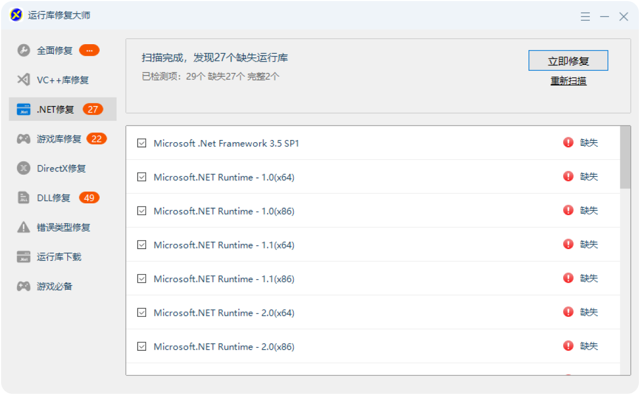640x395 pixels.
Task: Select the VC++库修复 Visual Studio icon
Action: pos(23,80)
